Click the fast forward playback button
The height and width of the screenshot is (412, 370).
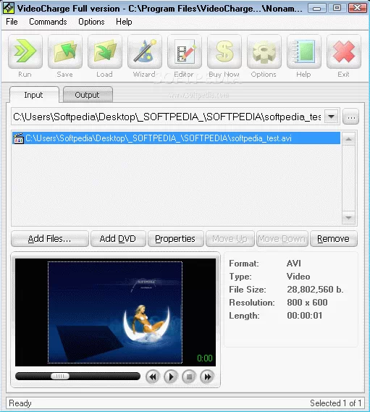point(207,377)
